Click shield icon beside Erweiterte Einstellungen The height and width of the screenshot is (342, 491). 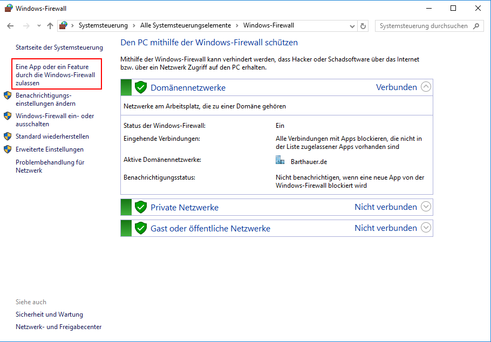click(x=8, y=149)
